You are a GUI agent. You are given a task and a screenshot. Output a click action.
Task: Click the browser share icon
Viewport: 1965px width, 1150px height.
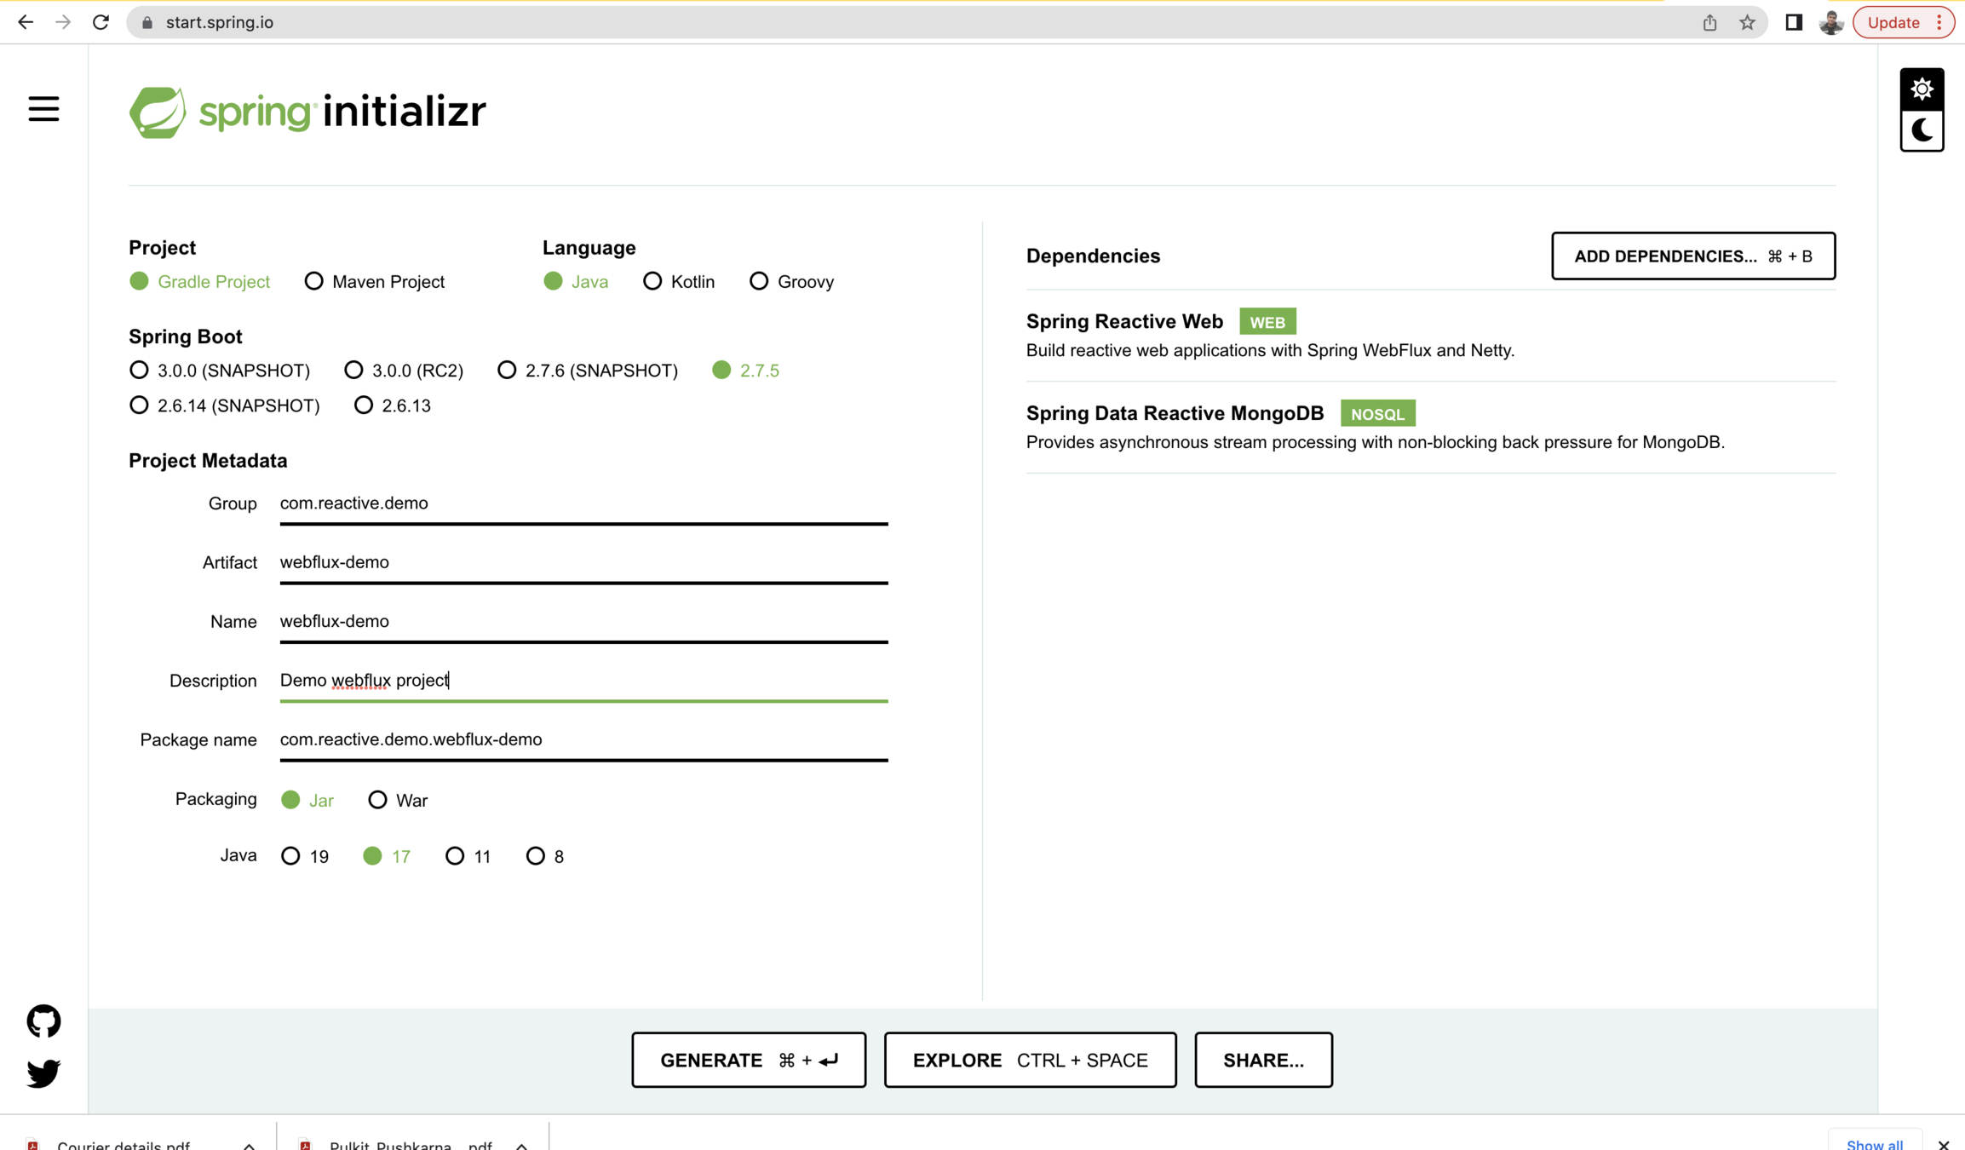click(x=1709, y=22)
